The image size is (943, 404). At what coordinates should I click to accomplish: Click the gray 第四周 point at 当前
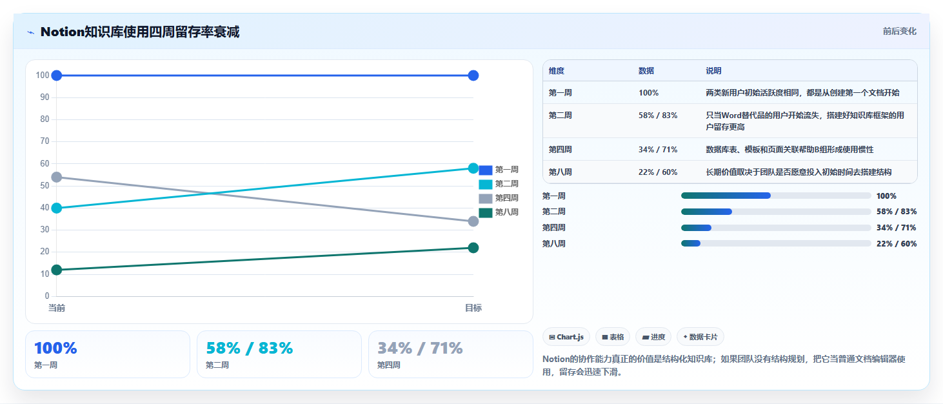pyautogui.click(x=57, y=177)
